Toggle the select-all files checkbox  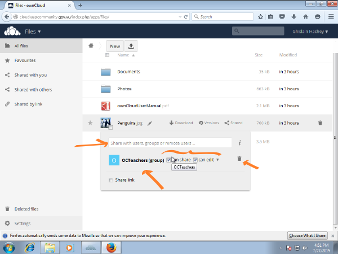107,55
